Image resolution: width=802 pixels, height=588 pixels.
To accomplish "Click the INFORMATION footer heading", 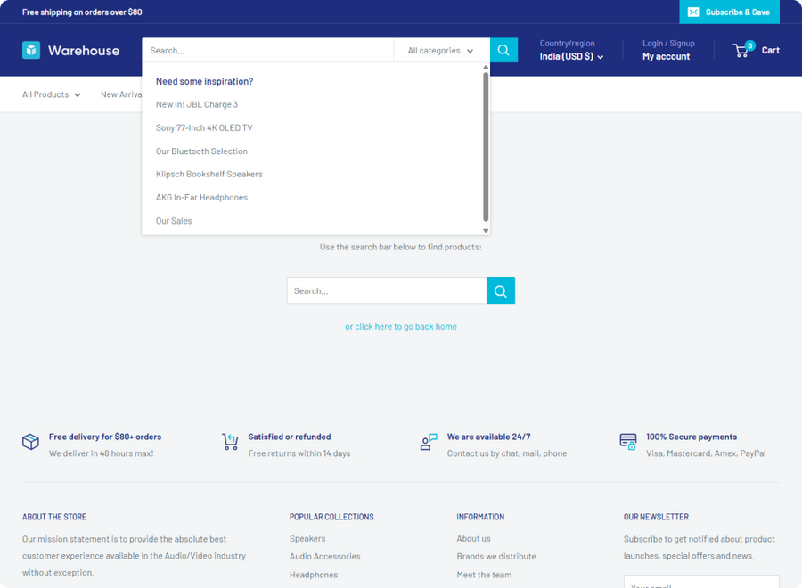I will pos(480,517).
